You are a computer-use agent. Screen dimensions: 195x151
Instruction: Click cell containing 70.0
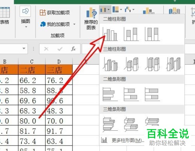click(x=59, y=120)
